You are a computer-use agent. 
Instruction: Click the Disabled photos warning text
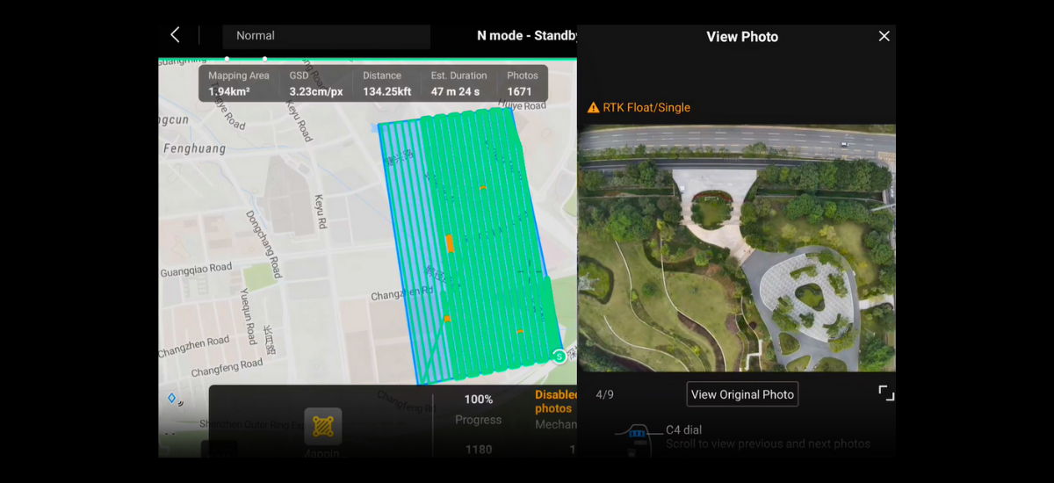click(x=555, y=402)
